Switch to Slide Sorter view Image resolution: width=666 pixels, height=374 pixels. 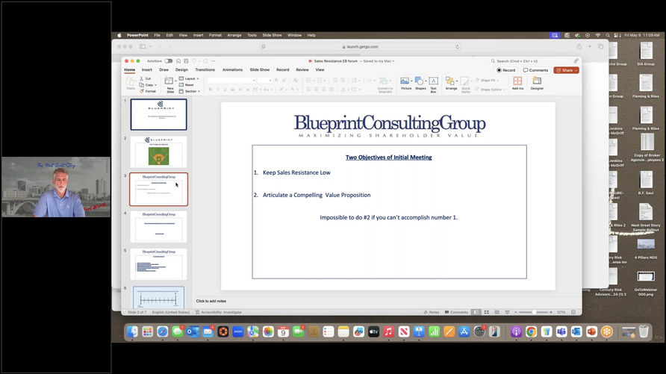coord(487,312)
